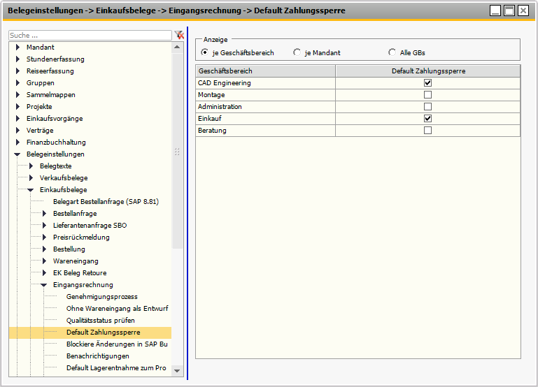Select the 'je Geschäftsbereich' radio option
This screenshot has height=387, width=538.
pyautogui.click(x=204, y=52)
